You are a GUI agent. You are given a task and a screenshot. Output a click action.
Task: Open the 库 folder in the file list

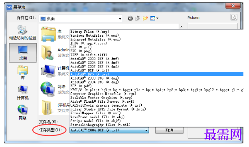click(x=48, y=34)
